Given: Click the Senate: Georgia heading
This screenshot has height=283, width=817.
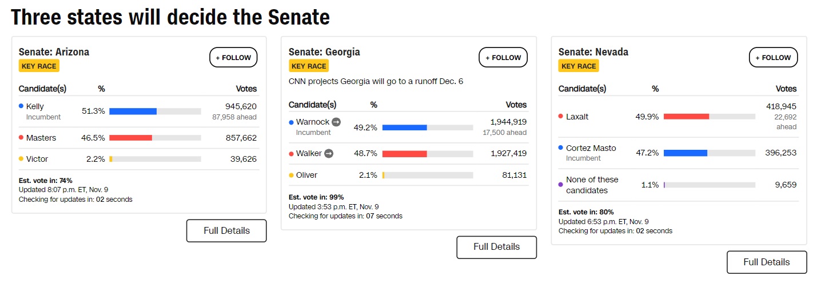Looking at the screenshot, I should [324, 52].
